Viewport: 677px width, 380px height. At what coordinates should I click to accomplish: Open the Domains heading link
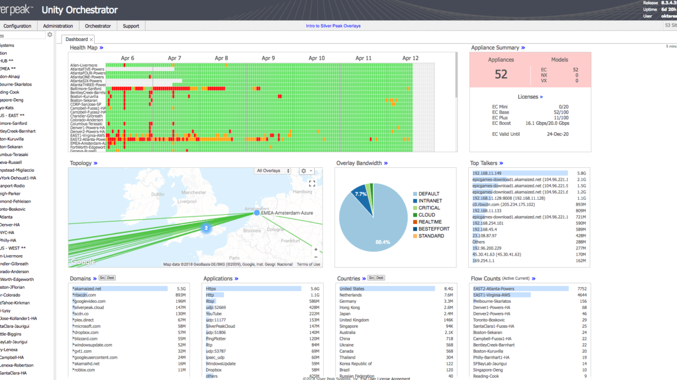80,278
